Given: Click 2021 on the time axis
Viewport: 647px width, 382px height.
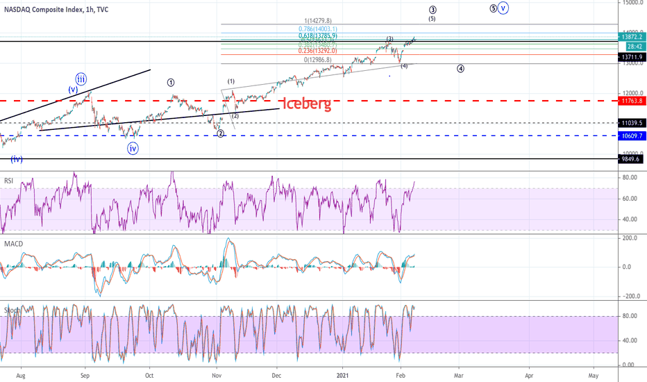Looking at the screenshot, I should (x=342, y=376).
